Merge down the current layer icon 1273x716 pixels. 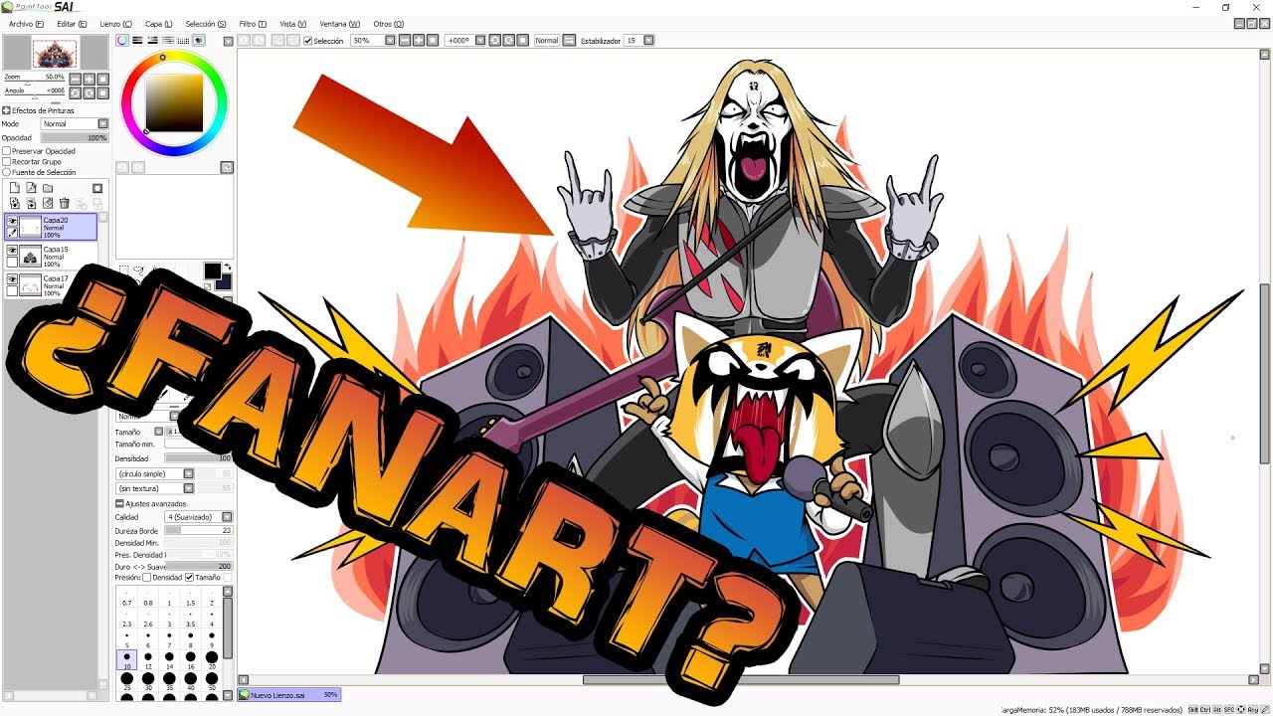pyautogui.click(x=31, y=203)
